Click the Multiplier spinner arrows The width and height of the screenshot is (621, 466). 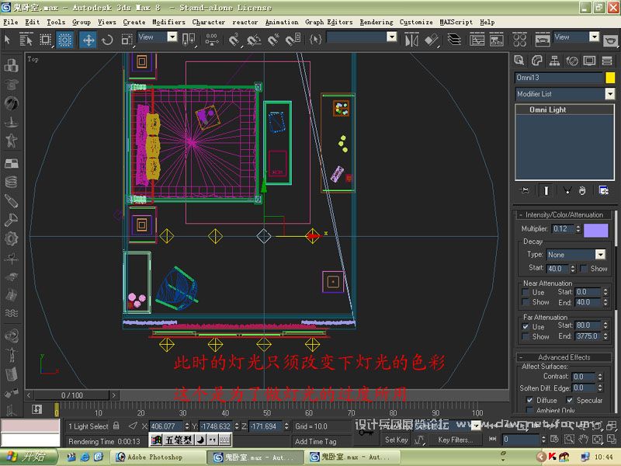(x=578, y=228)
